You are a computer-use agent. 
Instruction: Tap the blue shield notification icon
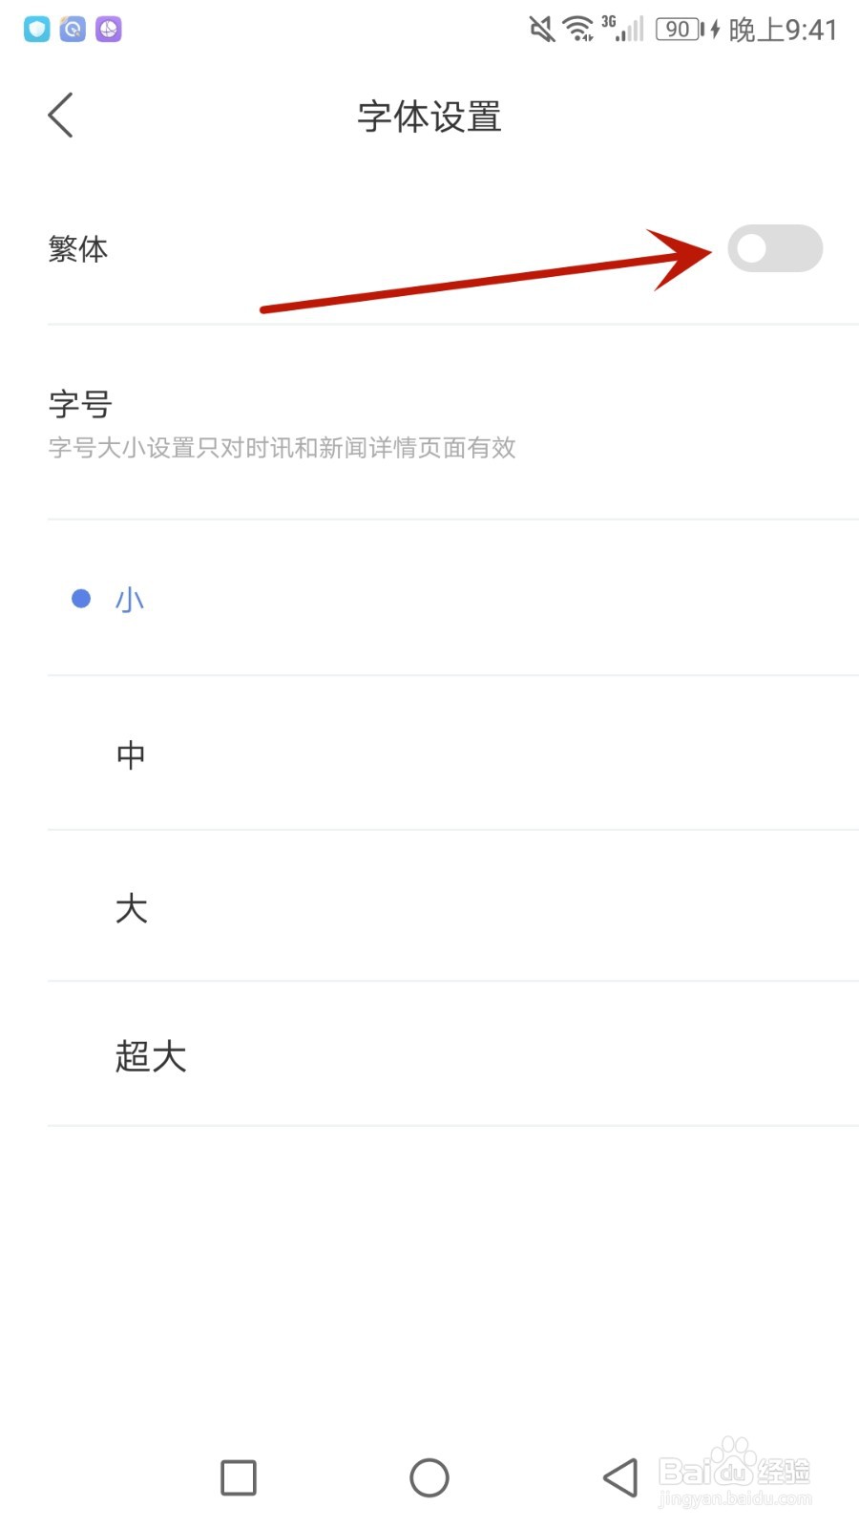37,30
